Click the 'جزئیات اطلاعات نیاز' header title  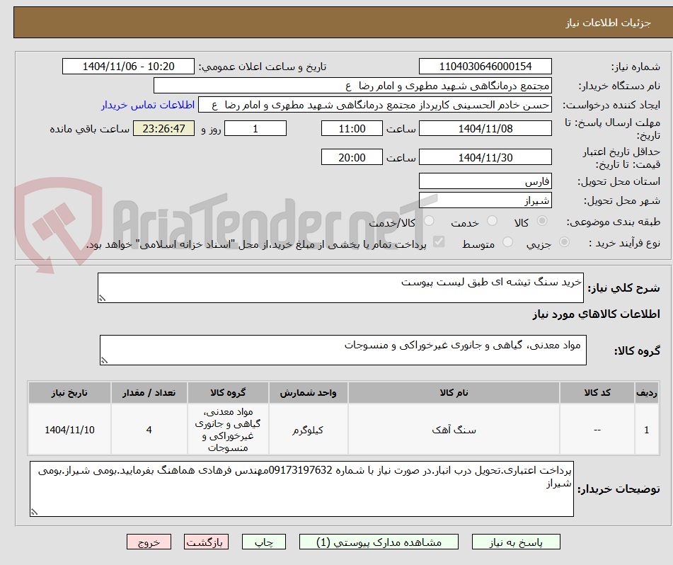[x=608, y=23]
